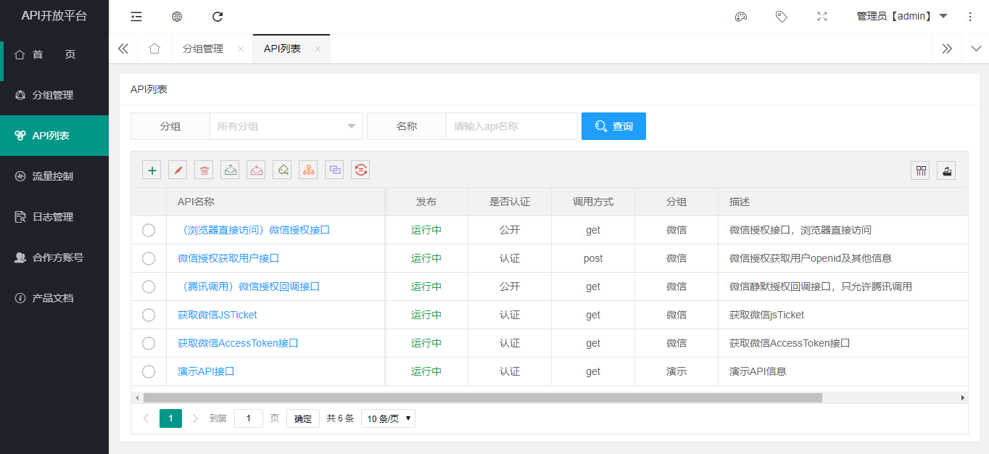The width and height of the screenshot is (989, 454).
Task: Switch to the 分组管理 tab
Action: [203, 49]
